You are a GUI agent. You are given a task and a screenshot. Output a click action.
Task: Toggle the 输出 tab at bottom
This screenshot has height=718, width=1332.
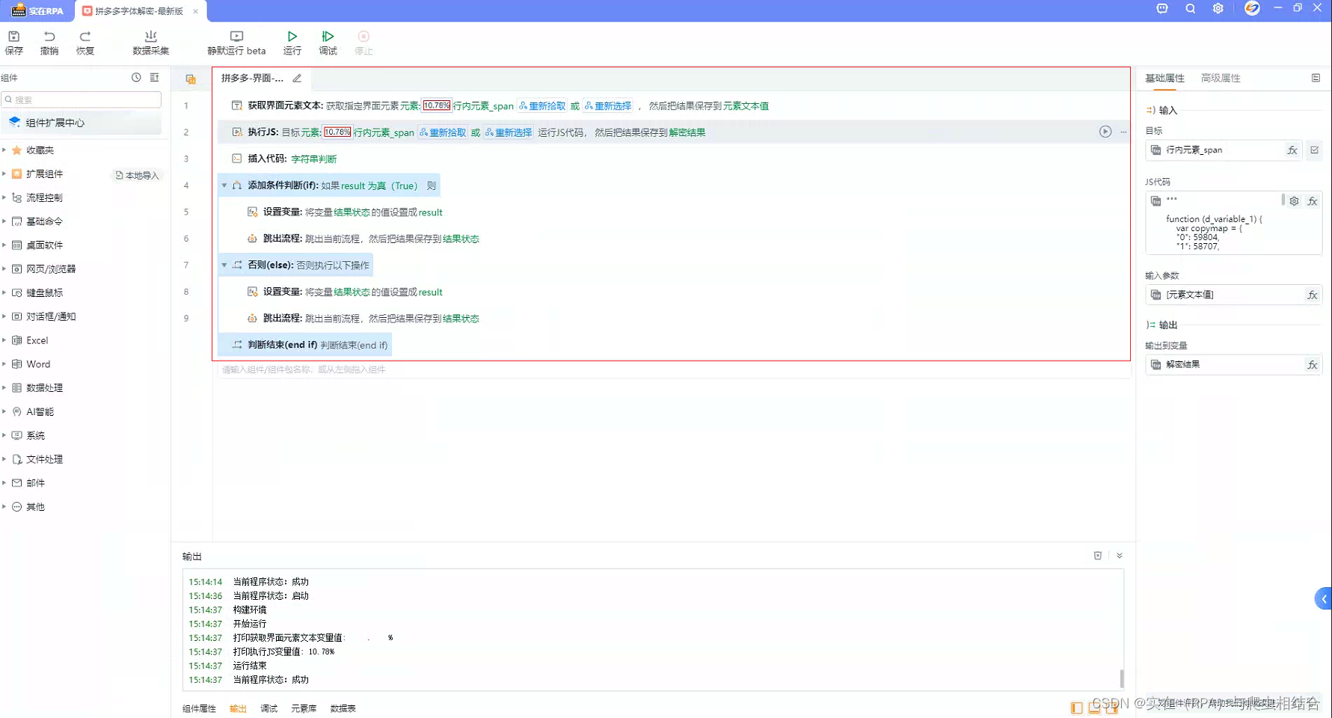237,708
